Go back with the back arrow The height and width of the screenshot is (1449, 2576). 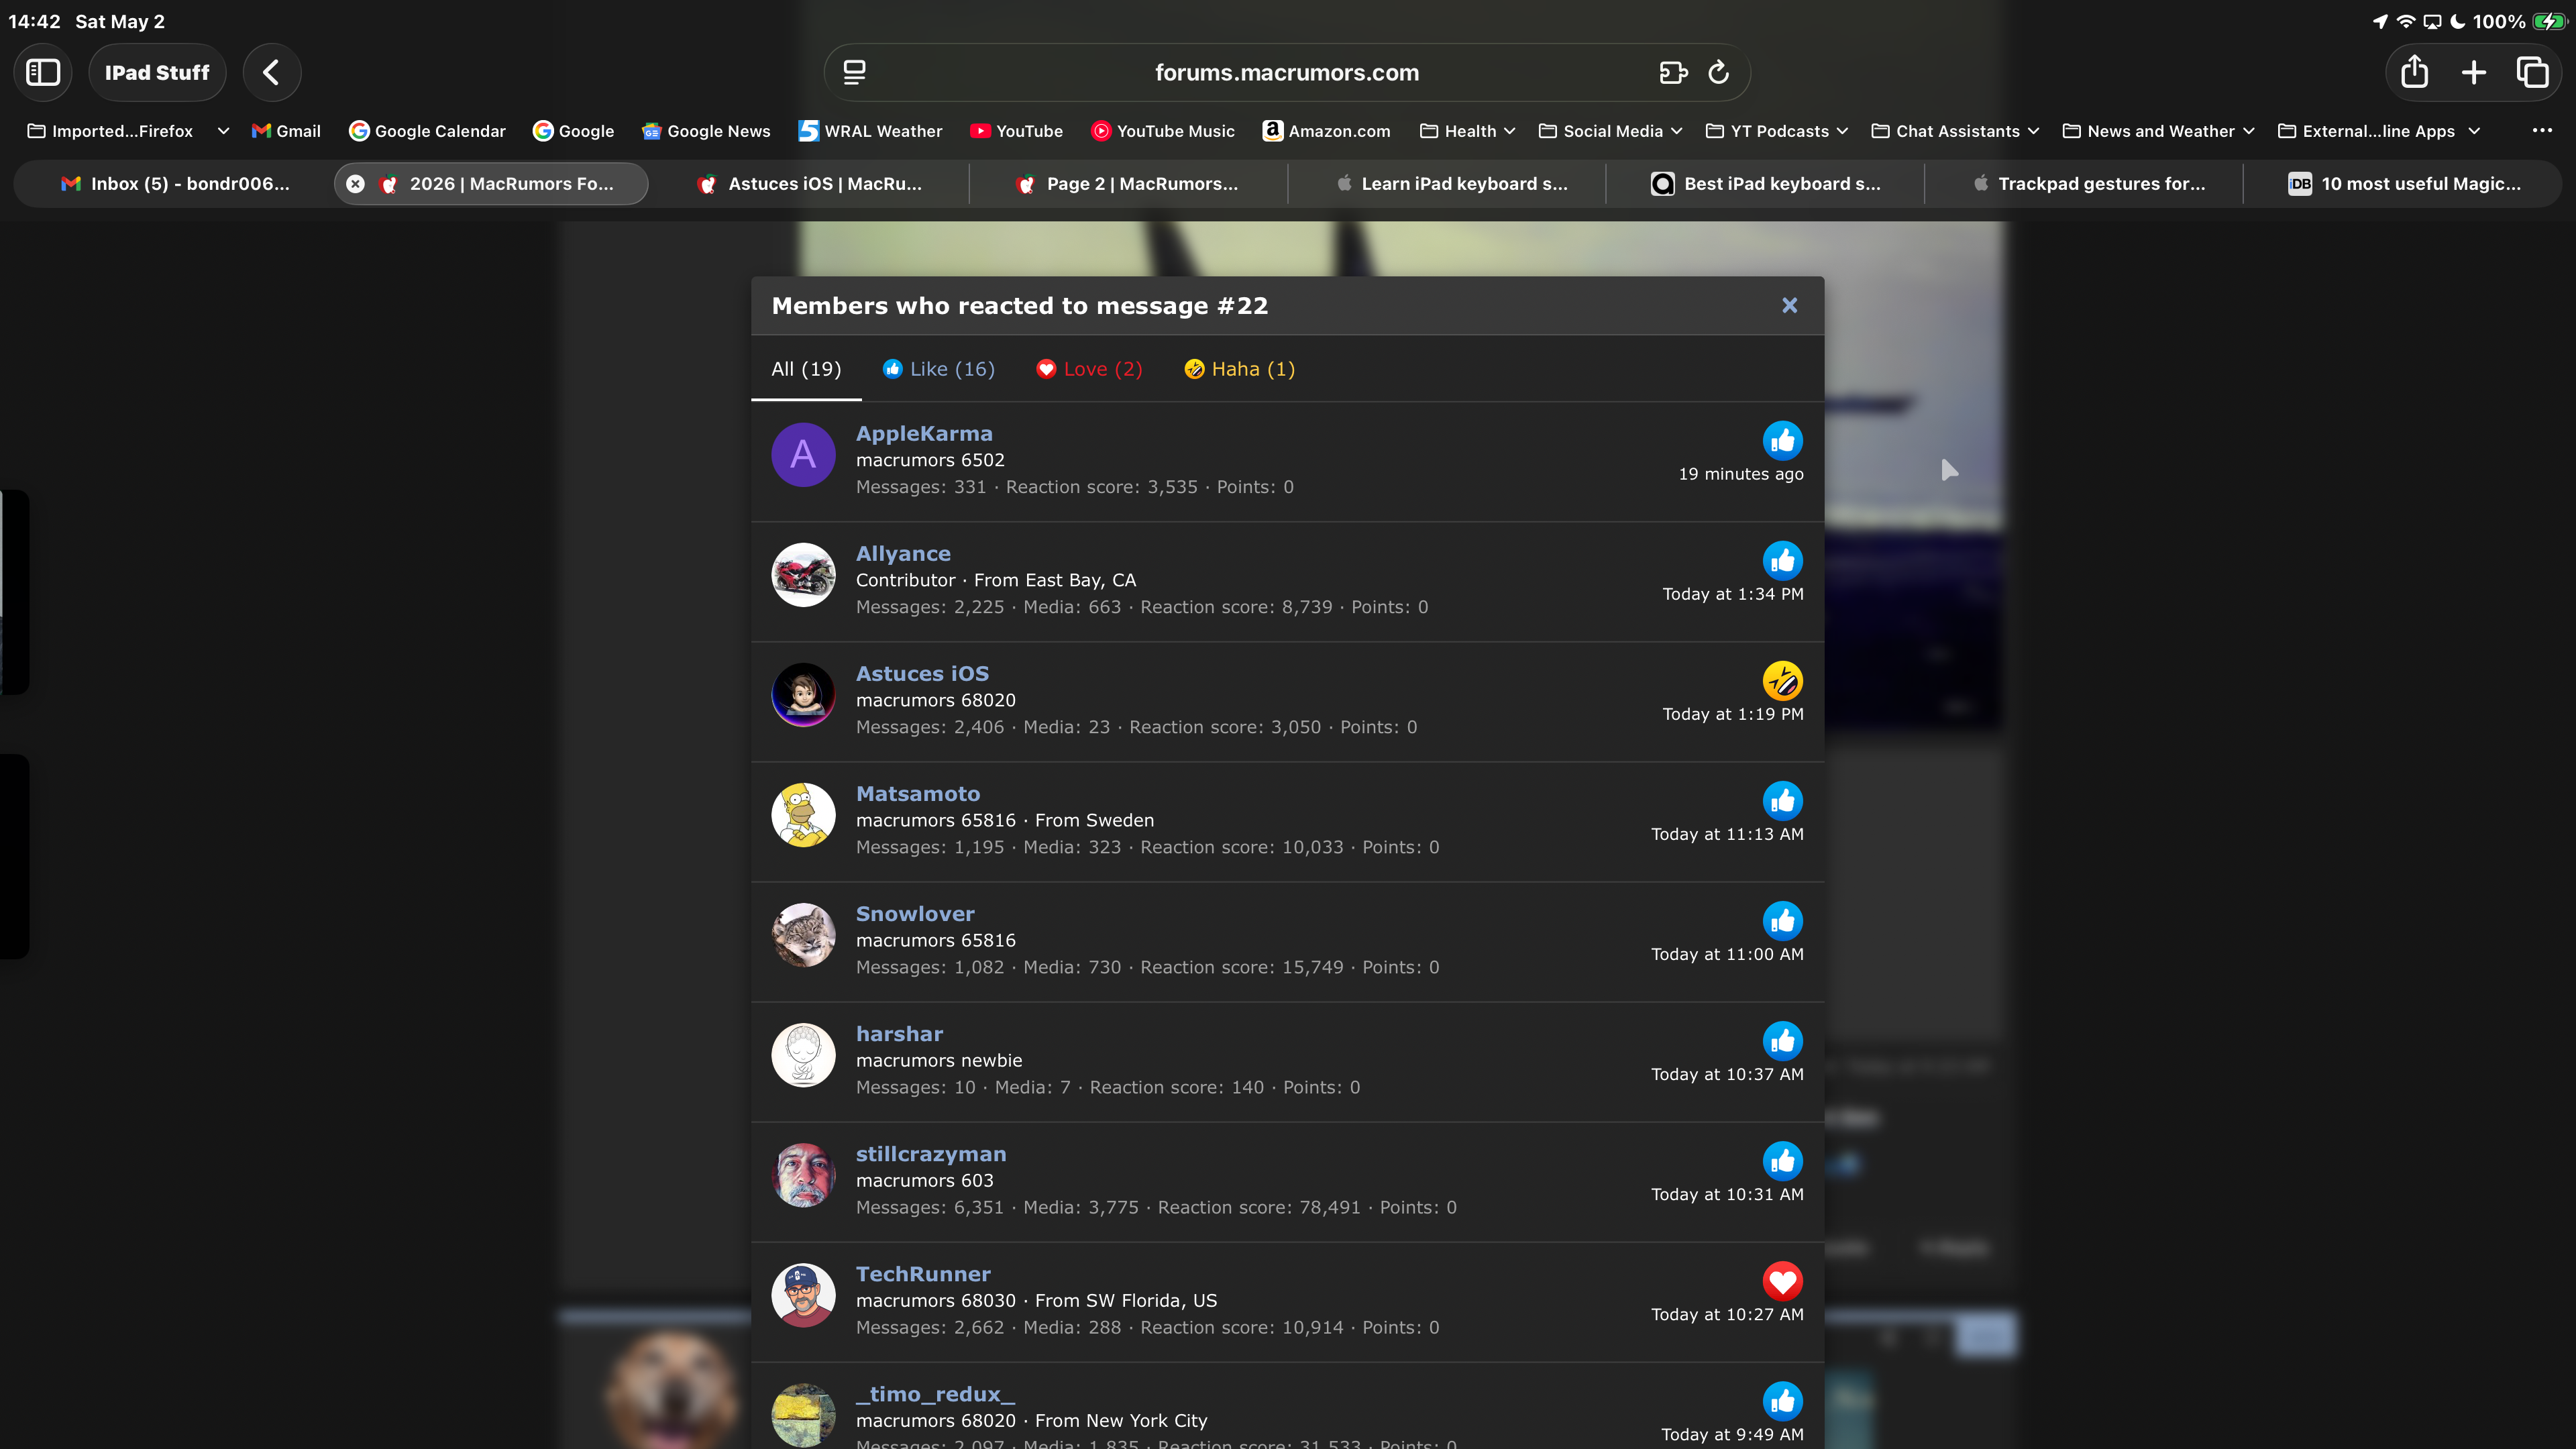[271, 72]
